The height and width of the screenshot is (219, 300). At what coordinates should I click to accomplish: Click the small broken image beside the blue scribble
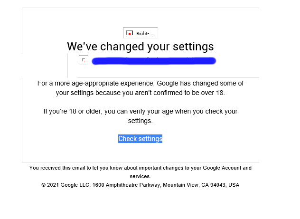(84, 60)
